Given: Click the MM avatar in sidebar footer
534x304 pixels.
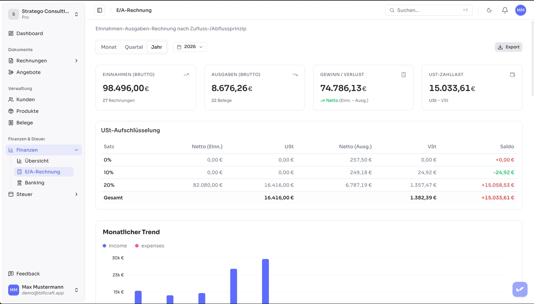Looking at the screenshot, I should point(14,290).
